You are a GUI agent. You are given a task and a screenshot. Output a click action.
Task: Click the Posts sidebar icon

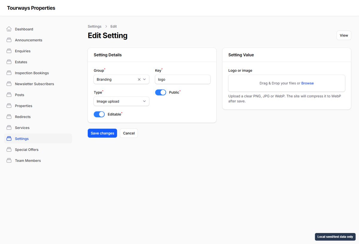[9, 95]
